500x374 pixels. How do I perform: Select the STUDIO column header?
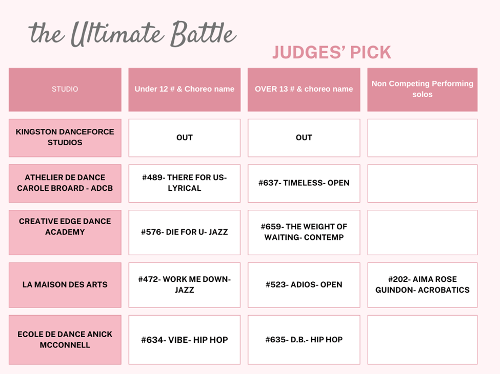[65, 89]
